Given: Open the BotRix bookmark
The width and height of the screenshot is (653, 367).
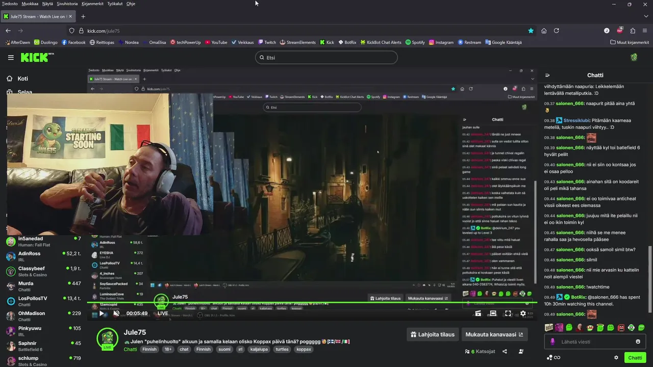Looking at the screenshot, I should click(347, 42).
